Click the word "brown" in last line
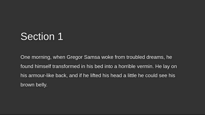This screenshot has height=115, width=205. click(x=27, y=85)
